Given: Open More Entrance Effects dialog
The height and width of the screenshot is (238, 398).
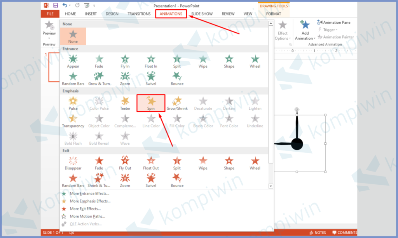Looking at the screenshot, I should (89, 194).
